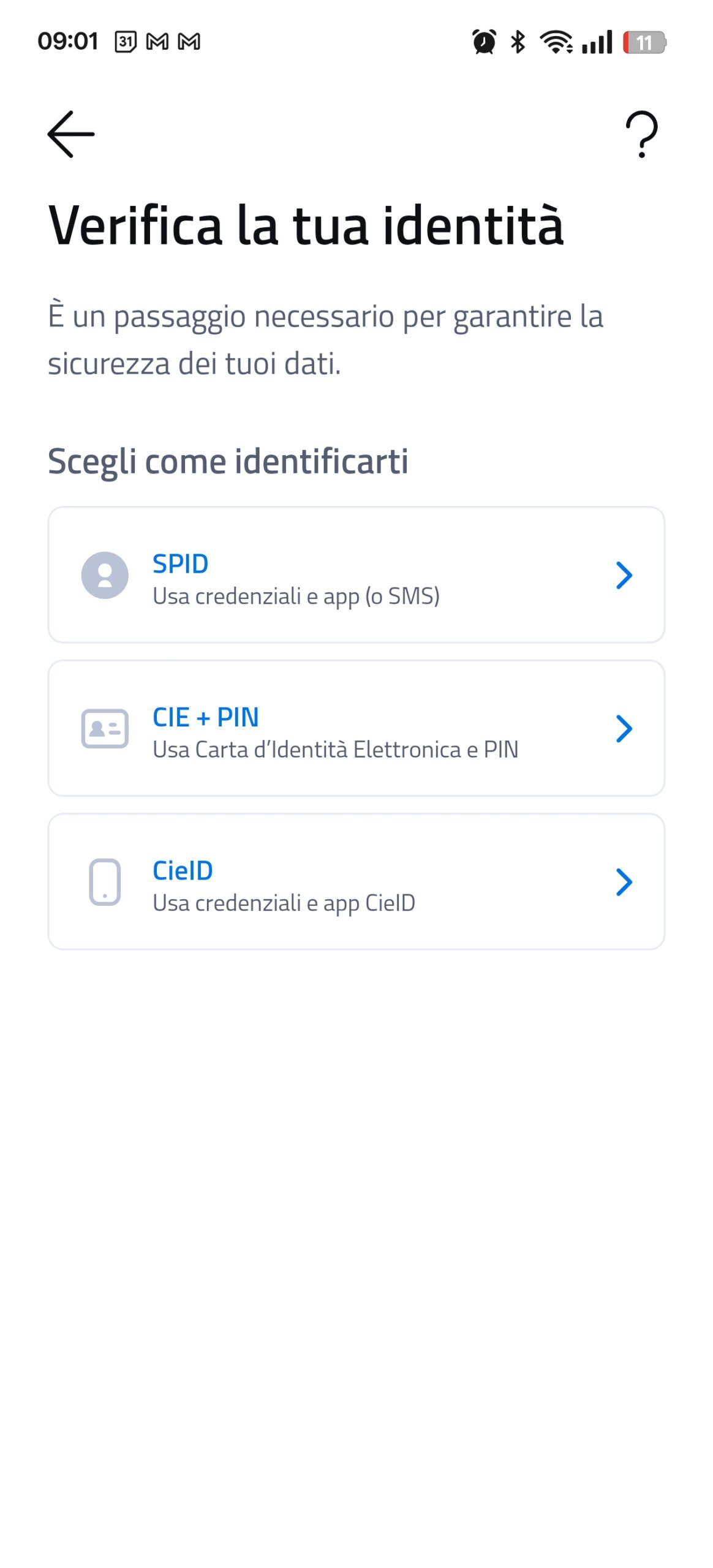This screenshot has height=1568, width=713.
Task: Tap the back arrow icon
Action: pos(71,134)
